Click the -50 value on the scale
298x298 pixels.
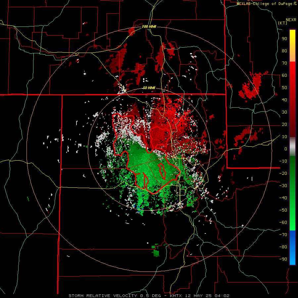point(283,210)
